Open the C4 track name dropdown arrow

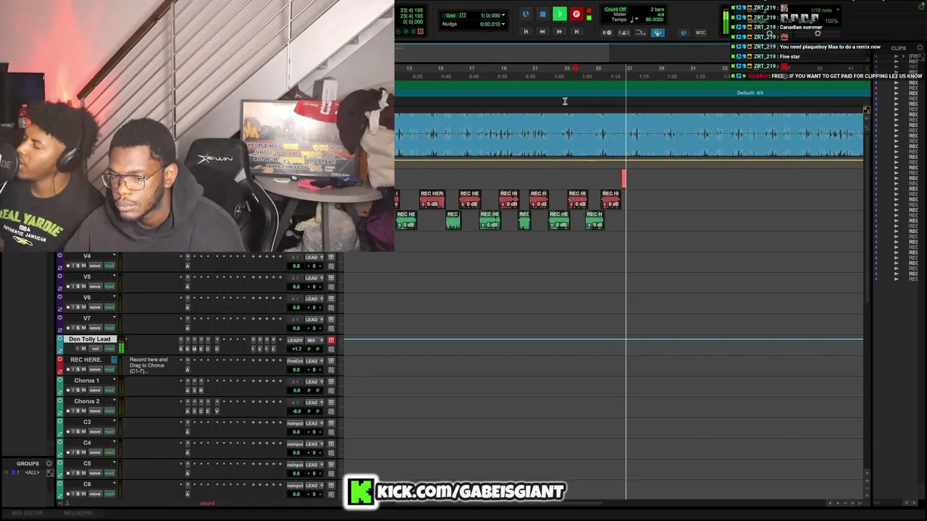tap(114, 442)
